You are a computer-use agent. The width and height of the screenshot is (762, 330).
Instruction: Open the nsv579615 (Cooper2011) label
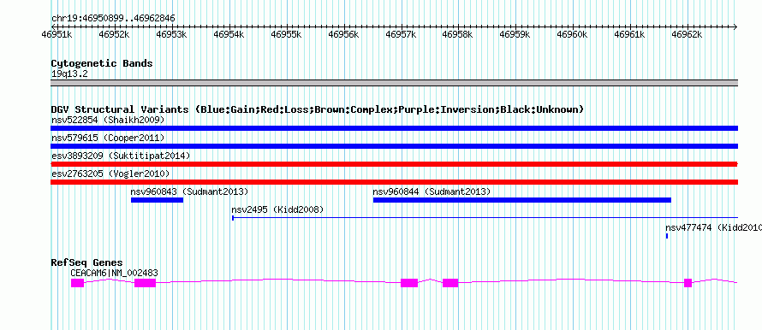[x=108, y=138]
